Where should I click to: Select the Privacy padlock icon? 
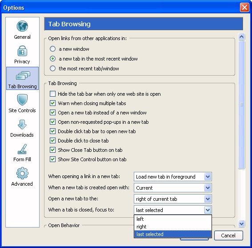coord(22,51)
